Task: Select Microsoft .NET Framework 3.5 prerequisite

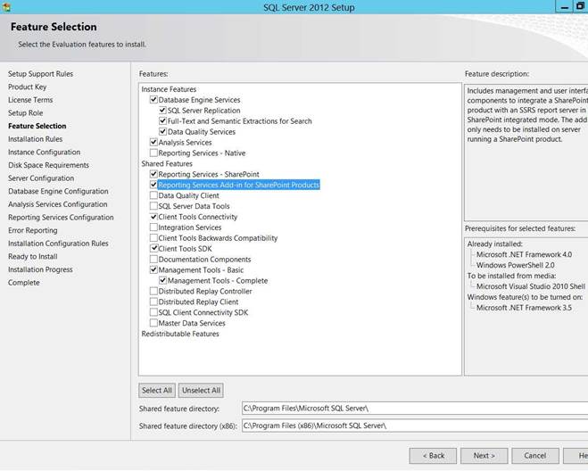Action: click(524, 308)
